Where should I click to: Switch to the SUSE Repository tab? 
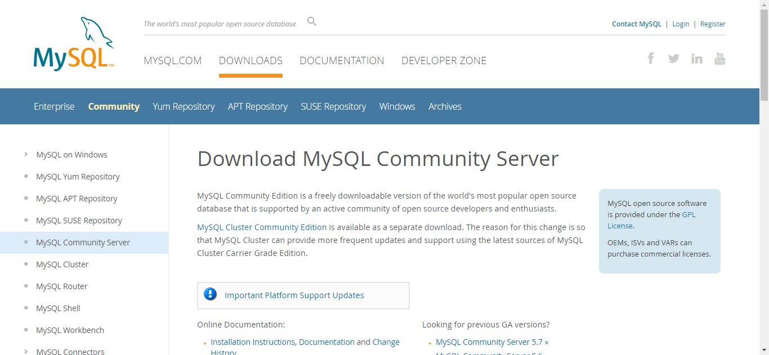[x=333, y=106]
